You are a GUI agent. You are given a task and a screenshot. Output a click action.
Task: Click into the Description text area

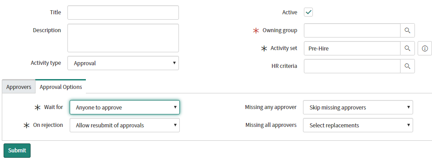point(123,38)
